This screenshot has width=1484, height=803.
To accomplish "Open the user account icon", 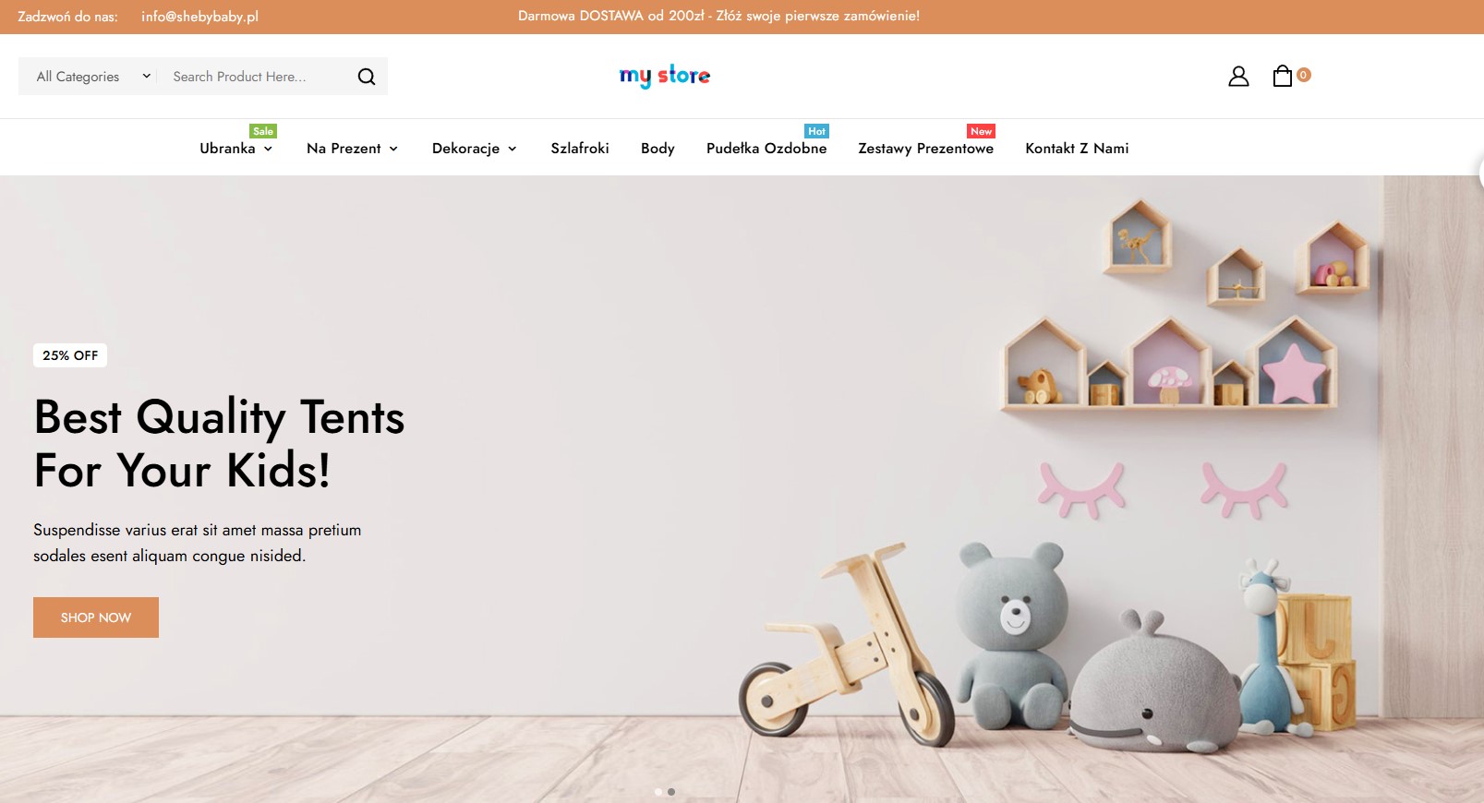I will [1238, 77].
